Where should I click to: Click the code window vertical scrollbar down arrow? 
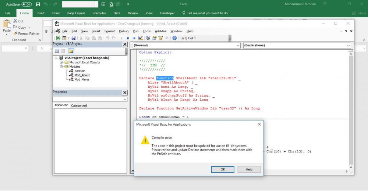coord(351,167)
